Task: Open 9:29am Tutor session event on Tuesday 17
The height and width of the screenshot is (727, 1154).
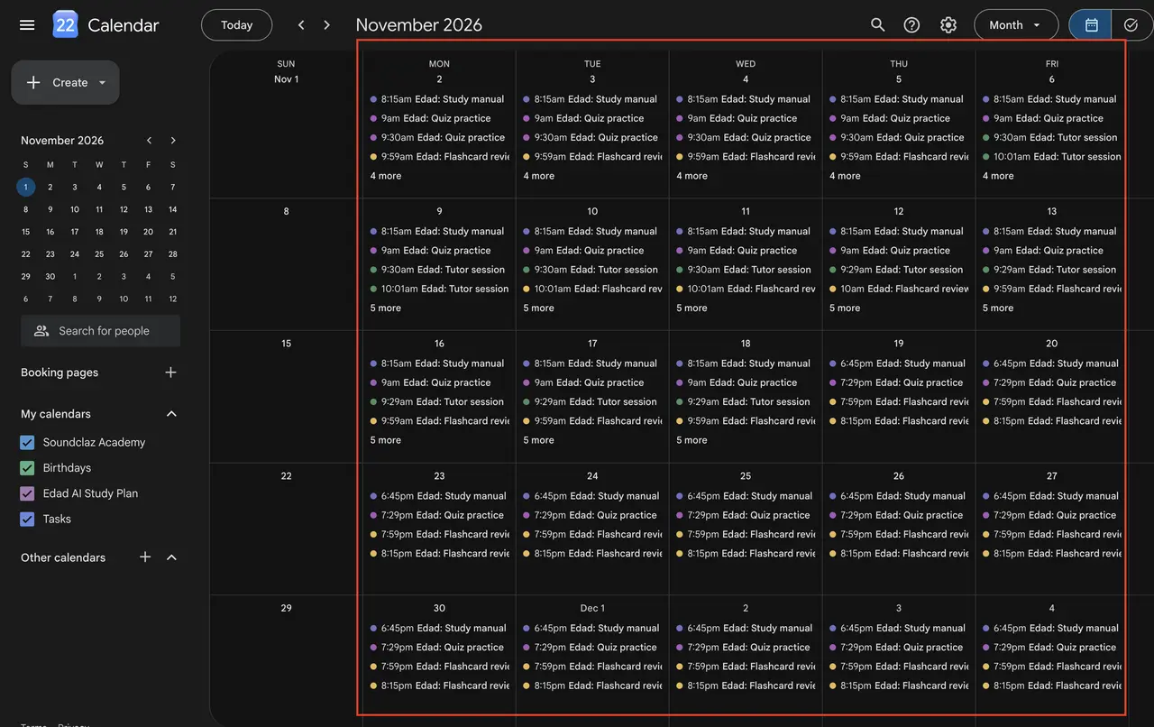Action: tap(591, 402)
